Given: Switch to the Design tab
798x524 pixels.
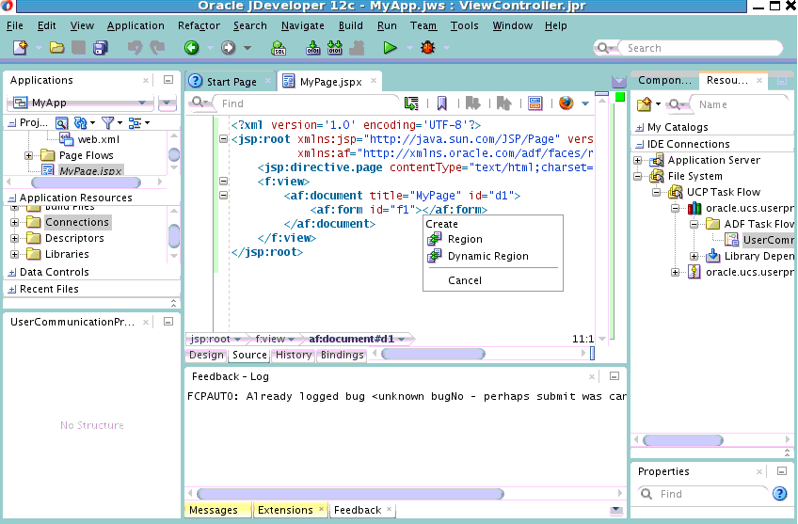Looking at the screenshot, I should tap(206, 355).
